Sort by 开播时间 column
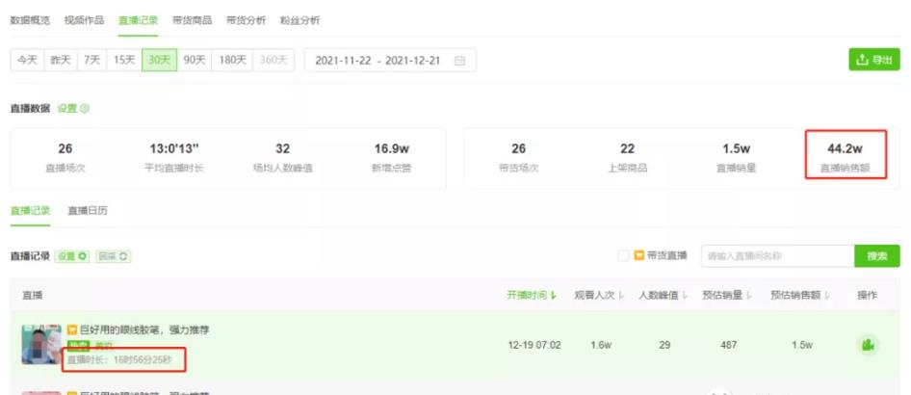The image size is (911, 395). click(x=532, y=295)
